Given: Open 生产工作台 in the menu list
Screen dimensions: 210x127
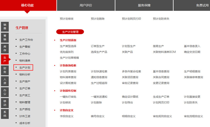Looking at the screenshot, I should 27,40.
